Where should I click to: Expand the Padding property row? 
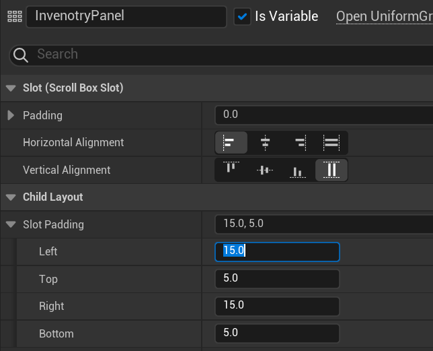tap(10, 116)
